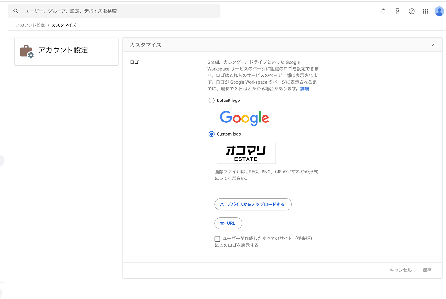Click デバイスからアップロードする button
This screenshot has height=299, width=446.
pyautogui.click(x=253, y=204)
